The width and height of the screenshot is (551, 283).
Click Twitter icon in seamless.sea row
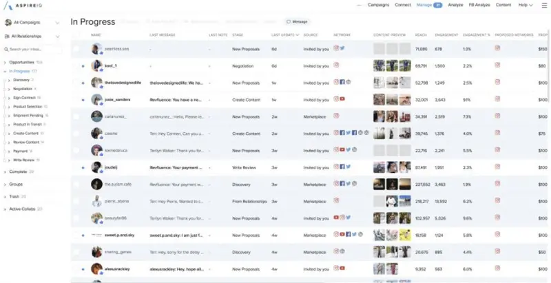click(x=342, y=48)
